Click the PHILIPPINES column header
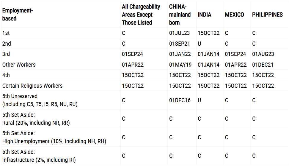The width and height of the screenshot is (289, 166). pyautogui.click(x=267, y=15)
